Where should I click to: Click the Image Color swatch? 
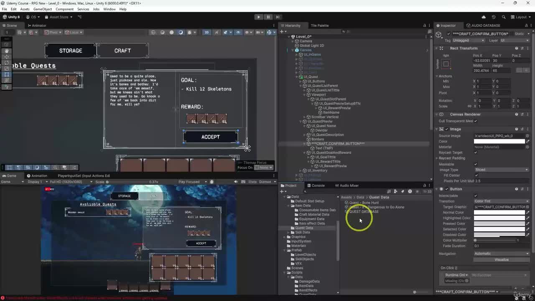tap(499, 141)
